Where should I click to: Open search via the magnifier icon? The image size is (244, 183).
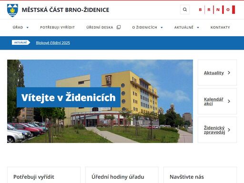coord(185,10)
